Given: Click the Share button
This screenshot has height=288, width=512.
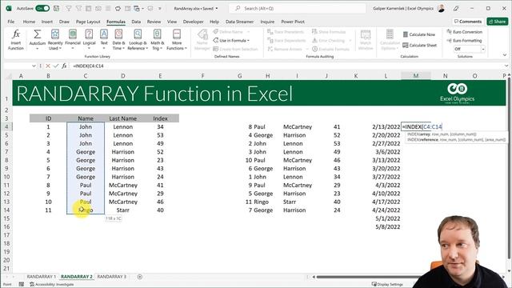Looking at the screenshot, I should coord(497,22).
